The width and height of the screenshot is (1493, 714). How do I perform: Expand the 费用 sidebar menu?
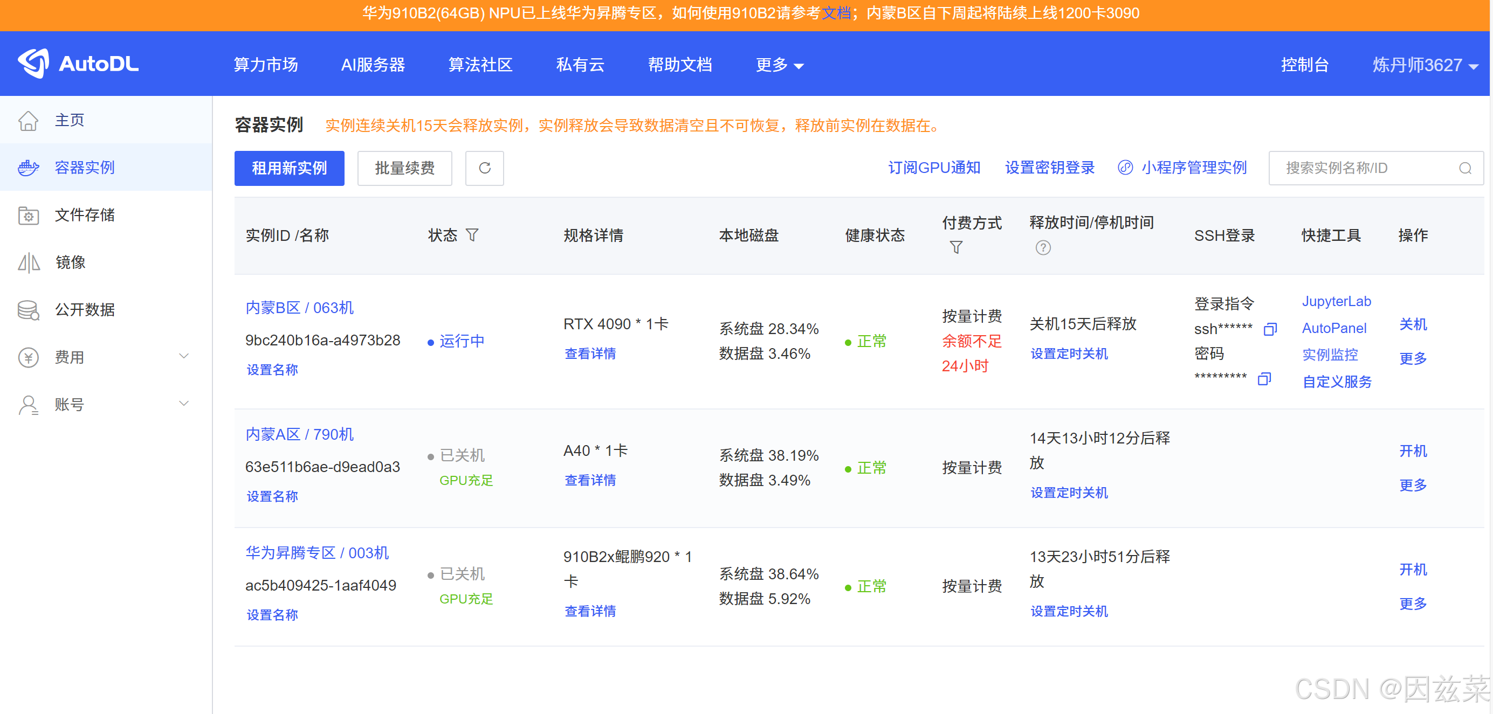click(x=184, y=356)
